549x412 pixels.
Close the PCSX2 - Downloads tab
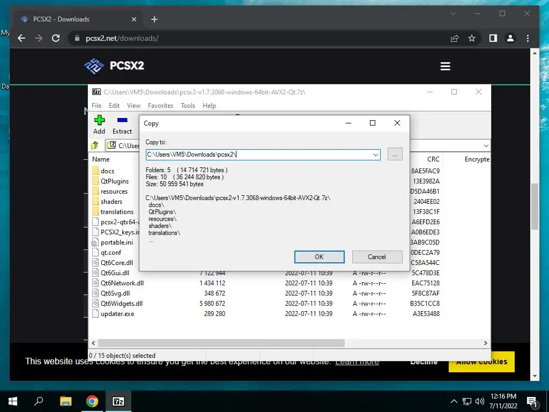(133, 19)
